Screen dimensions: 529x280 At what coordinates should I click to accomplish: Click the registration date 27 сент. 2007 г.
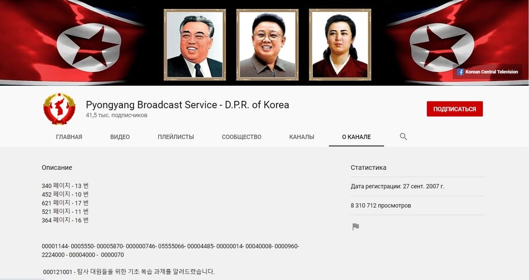pos(424,186)
